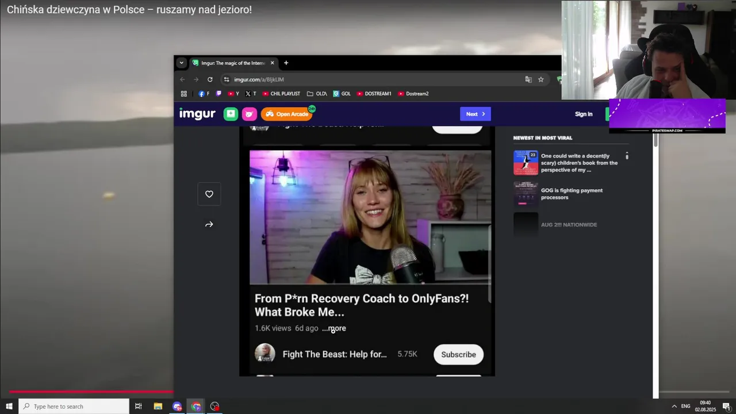Open the YouTube Y bookmark
736x414 pixels.
click(x=233, y=94)
